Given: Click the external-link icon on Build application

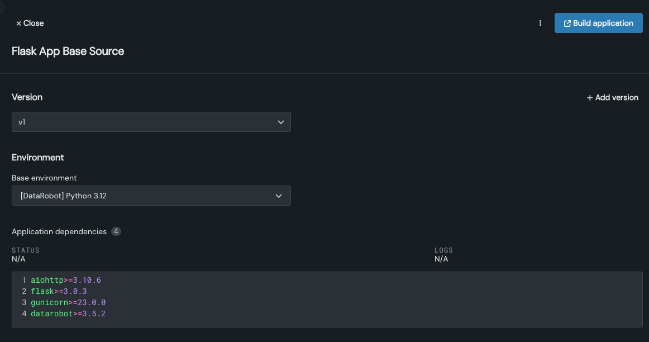Looking at the screenshot, I should [x=567, y=23].
